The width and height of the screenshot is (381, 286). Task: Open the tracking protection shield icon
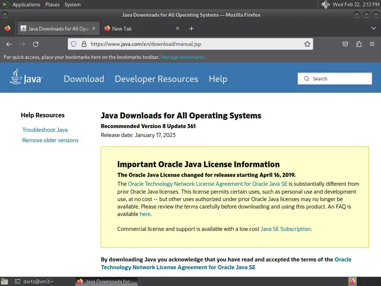click(x=74, y=44)
